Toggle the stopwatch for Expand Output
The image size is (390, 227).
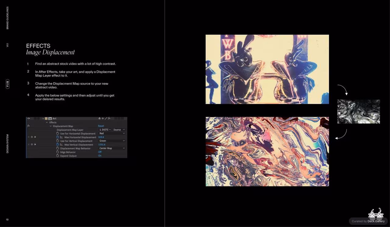[x=58, y=156]
